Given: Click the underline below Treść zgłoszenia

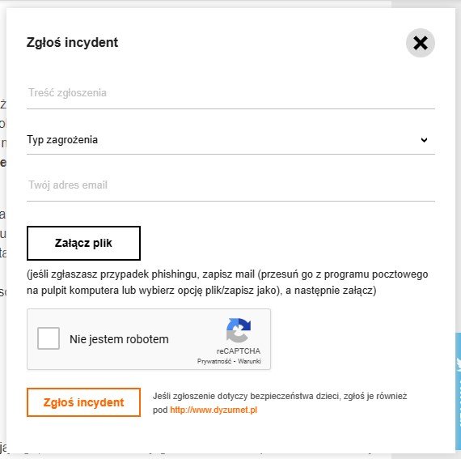Looking at the screenshot, I should [230, 108].
